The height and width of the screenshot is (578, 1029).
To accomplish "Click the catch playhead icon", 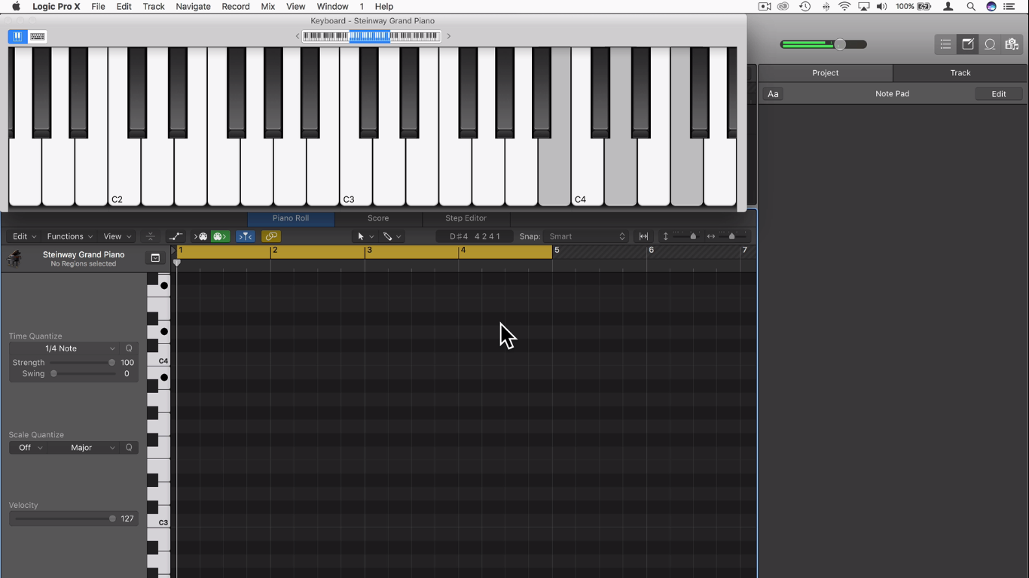I will [151, 236].
